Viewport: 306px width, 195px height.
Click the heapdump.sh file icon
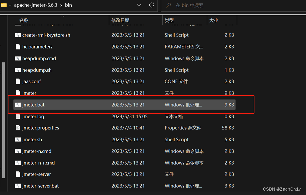tap(18, 70)
